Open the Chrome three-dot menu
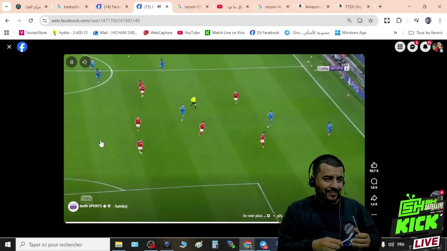 [440, 21]
